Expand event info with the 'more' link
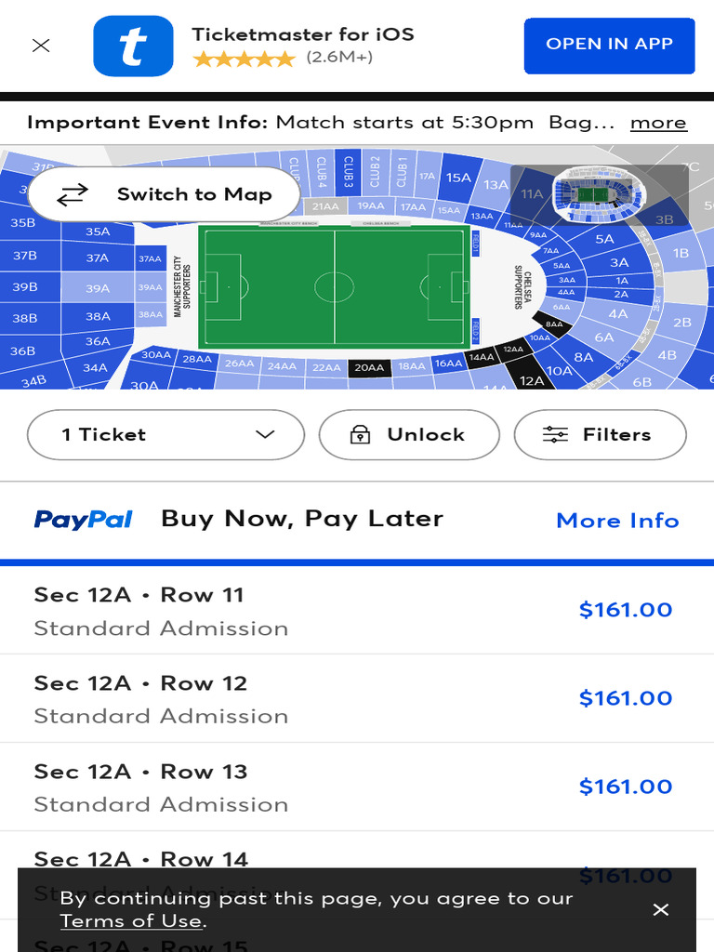 coord(657,123)
